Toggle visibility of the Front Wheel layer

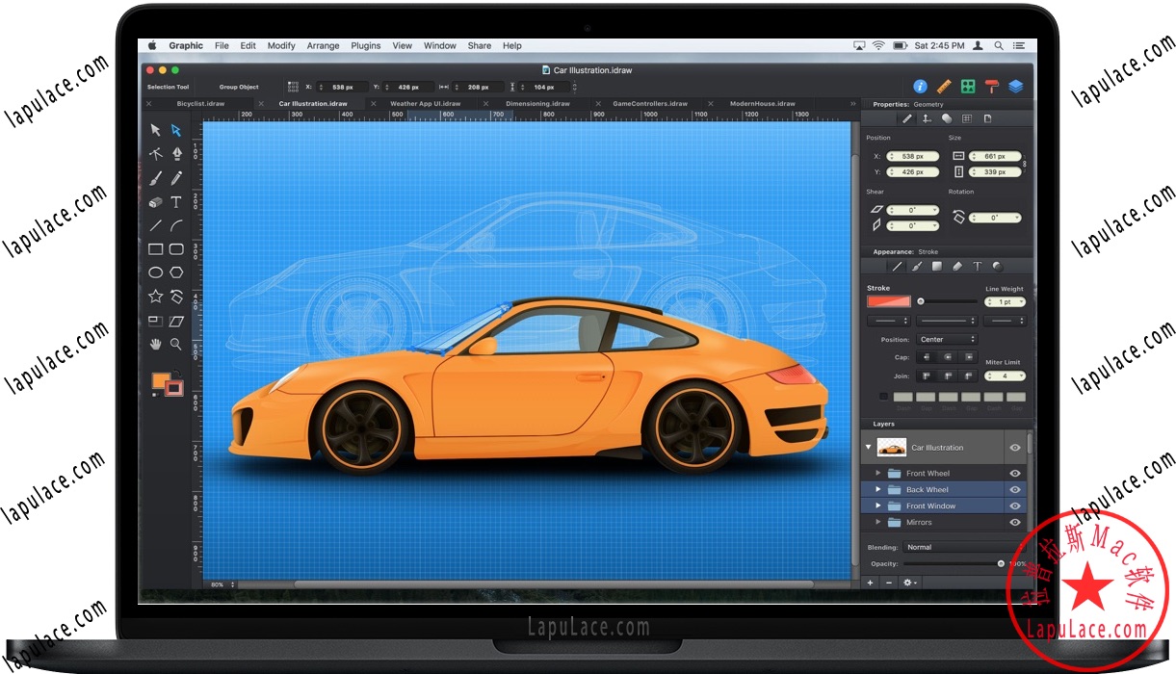[1015, 473]
